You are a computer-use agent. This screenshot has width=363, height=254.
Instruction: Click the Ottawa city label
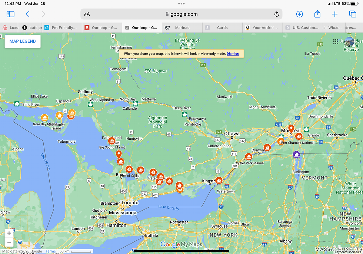click(x=232, y=133)
